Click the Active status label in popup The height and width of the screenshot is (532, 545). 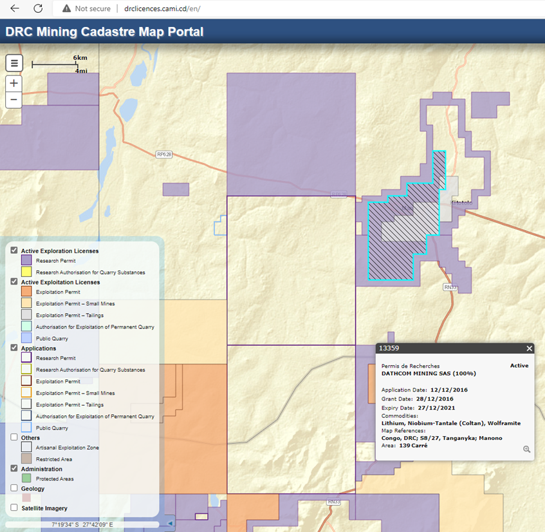[x=519, y=365]
